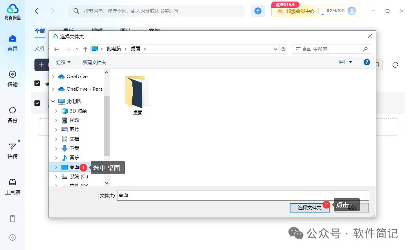Focus the 文件夹 name input field

click(243, 196)
